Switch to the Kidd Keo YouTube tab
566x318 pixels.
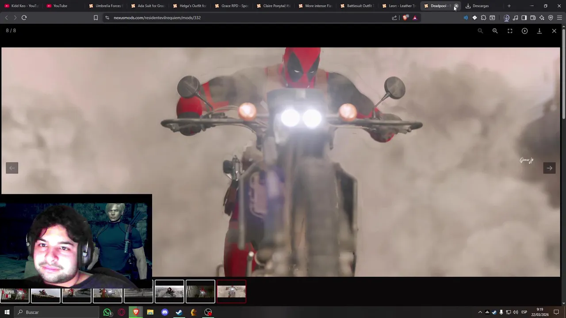point(21,6)
